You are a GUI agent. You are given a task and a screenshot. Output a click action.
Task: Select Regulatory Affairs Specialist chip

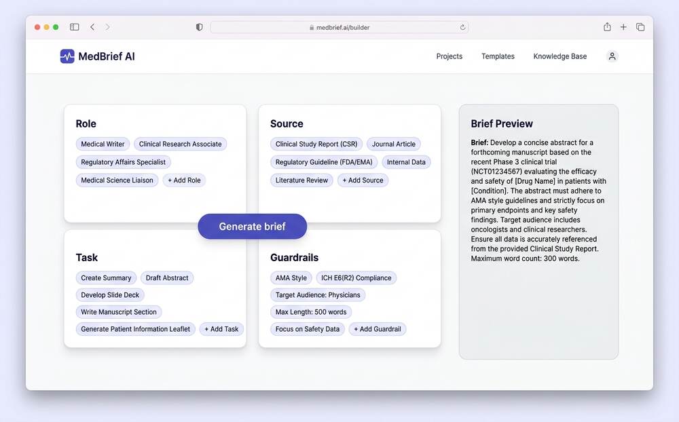(123, 162)
